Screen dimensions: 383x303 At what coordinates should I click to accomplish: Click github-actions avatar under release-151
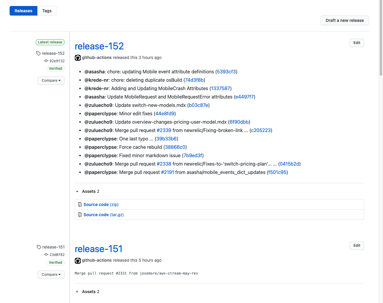click(x=78, y=260)
